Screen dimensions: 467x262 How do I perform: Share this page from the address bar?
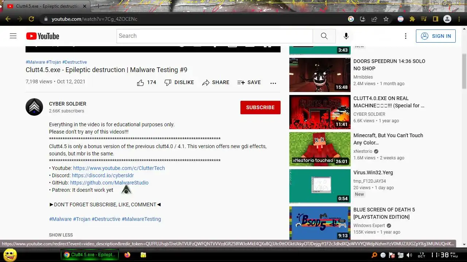(x=374, y=19)
